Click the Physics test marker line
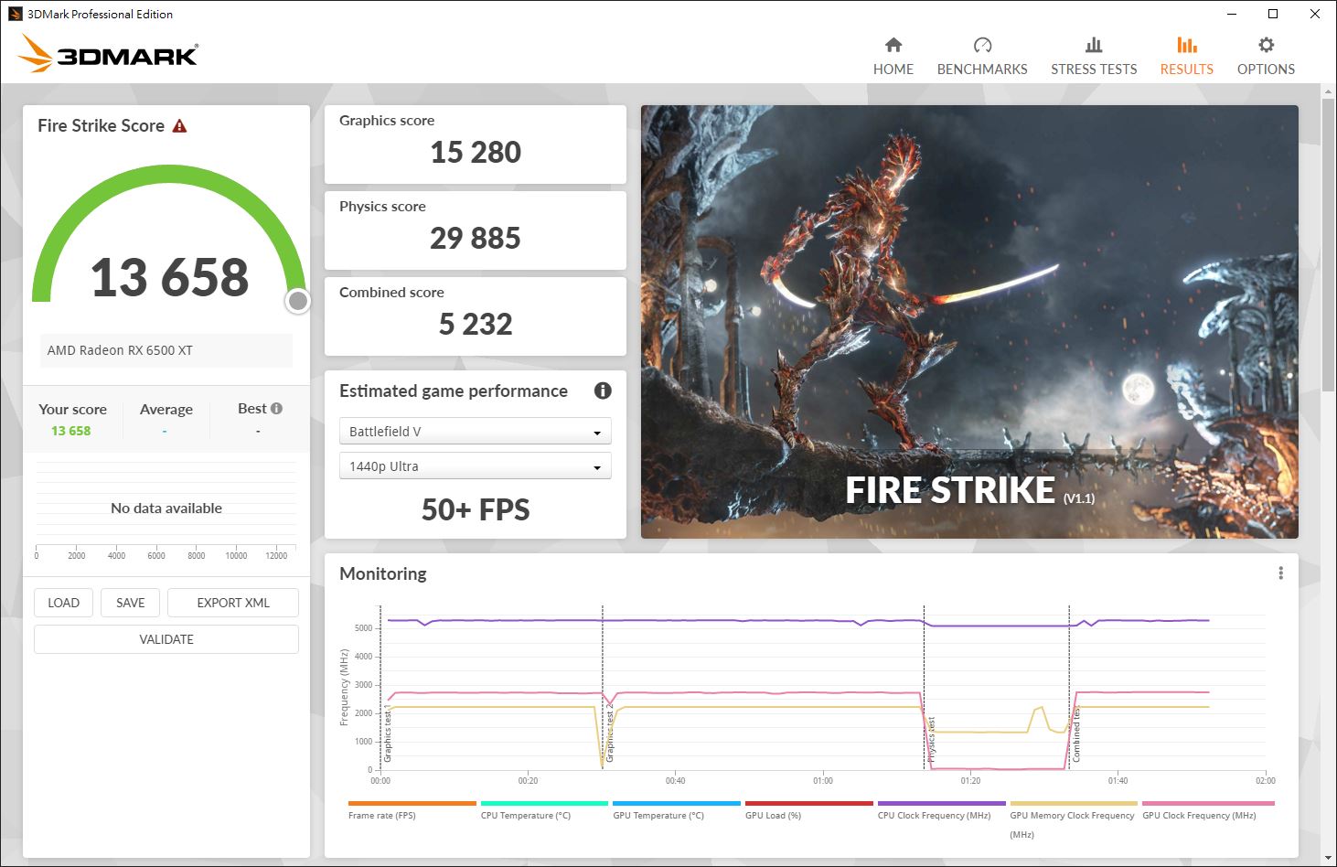The width and height of the screenshot is (1337, 867). click(925, 686)
